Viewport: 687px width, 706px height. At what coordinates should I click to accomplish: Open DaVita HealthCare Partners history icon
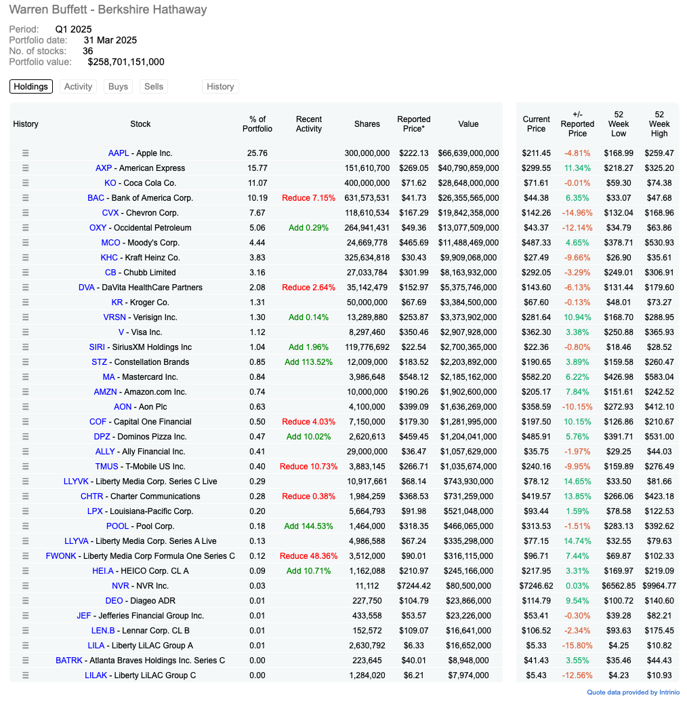click(x=26, y=288)
